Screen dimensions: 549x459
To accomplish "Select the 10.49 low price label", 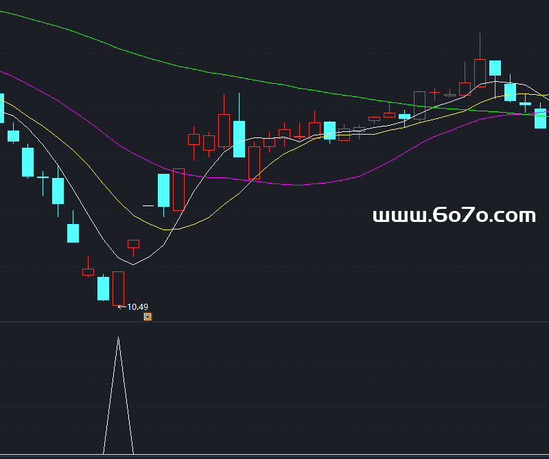I will tap(138, 307).
